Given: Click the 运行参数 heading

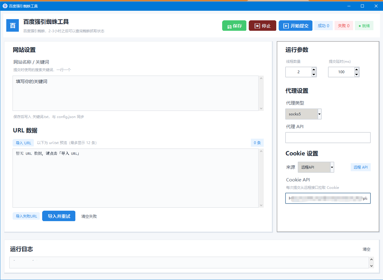Looking at the screenshot, I should (297, 50).
